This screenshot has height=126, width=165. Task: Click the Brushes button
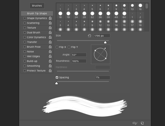coord(37,6)
